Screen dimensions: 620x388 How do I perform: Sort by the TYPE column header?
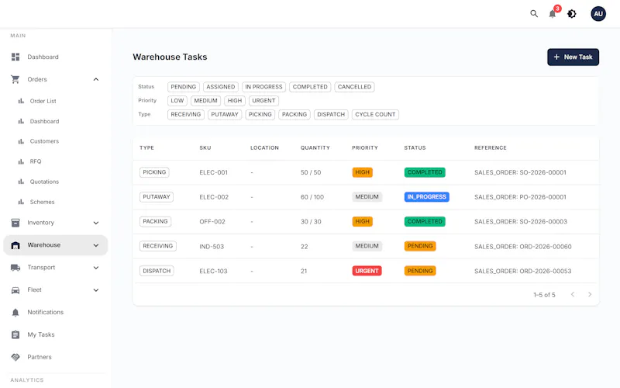146,147
